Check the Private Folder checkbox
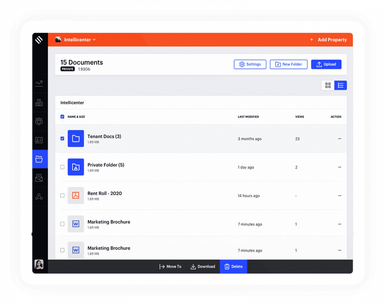The width and height of the screenshot is (385, 305). point(62,167)
